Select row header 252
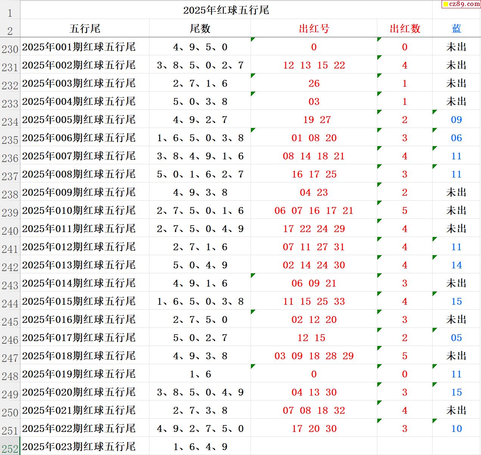481x455 pixels. (x=10, y=447)
